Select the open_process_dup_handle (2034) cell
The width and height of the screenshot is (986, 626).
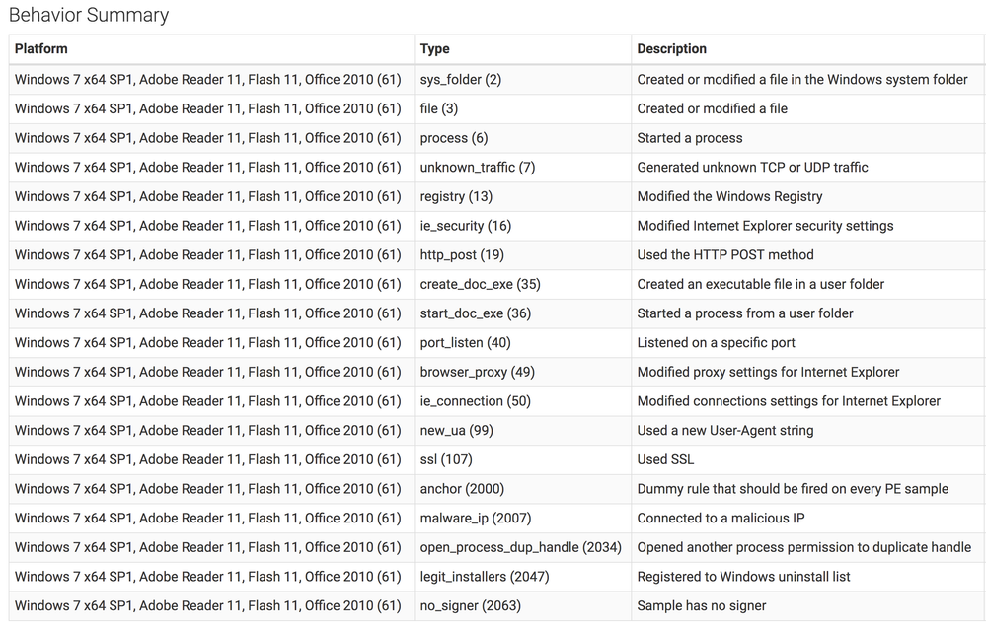(x=520, y=547)
